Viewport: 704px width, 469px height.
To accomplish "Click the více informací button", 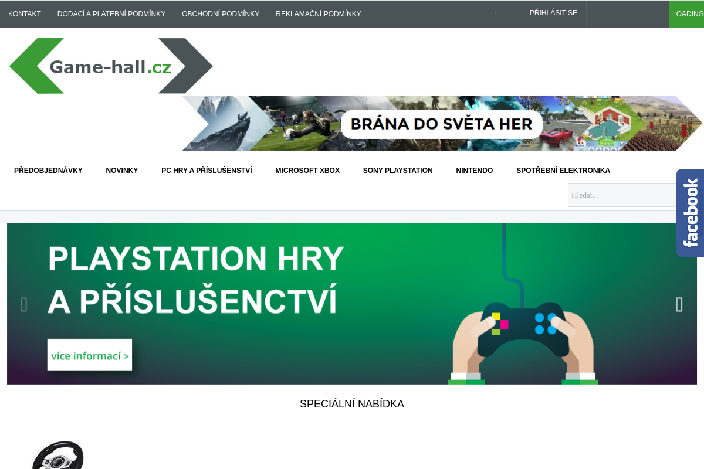I will 90,355.
